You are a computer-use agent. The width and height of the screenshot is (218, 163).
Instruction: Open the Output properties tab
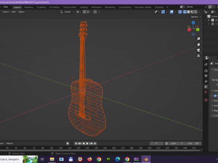[x=206, y=76]
